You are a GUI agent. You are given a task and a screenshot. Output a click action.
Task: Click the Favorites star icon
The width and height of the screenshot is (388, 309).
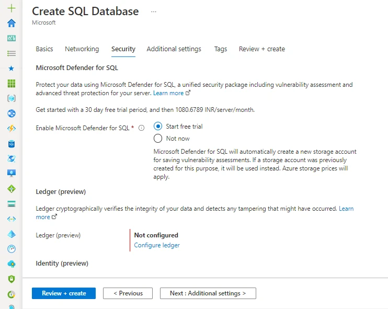pyautogui.click(x=12, y=68)
